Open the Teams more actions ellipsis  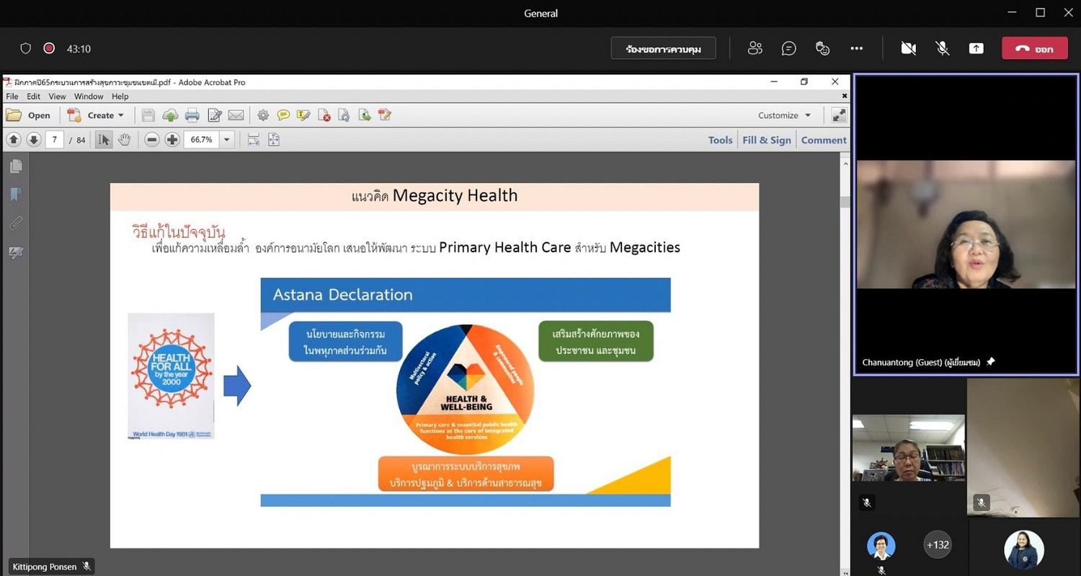click(857, 48)
